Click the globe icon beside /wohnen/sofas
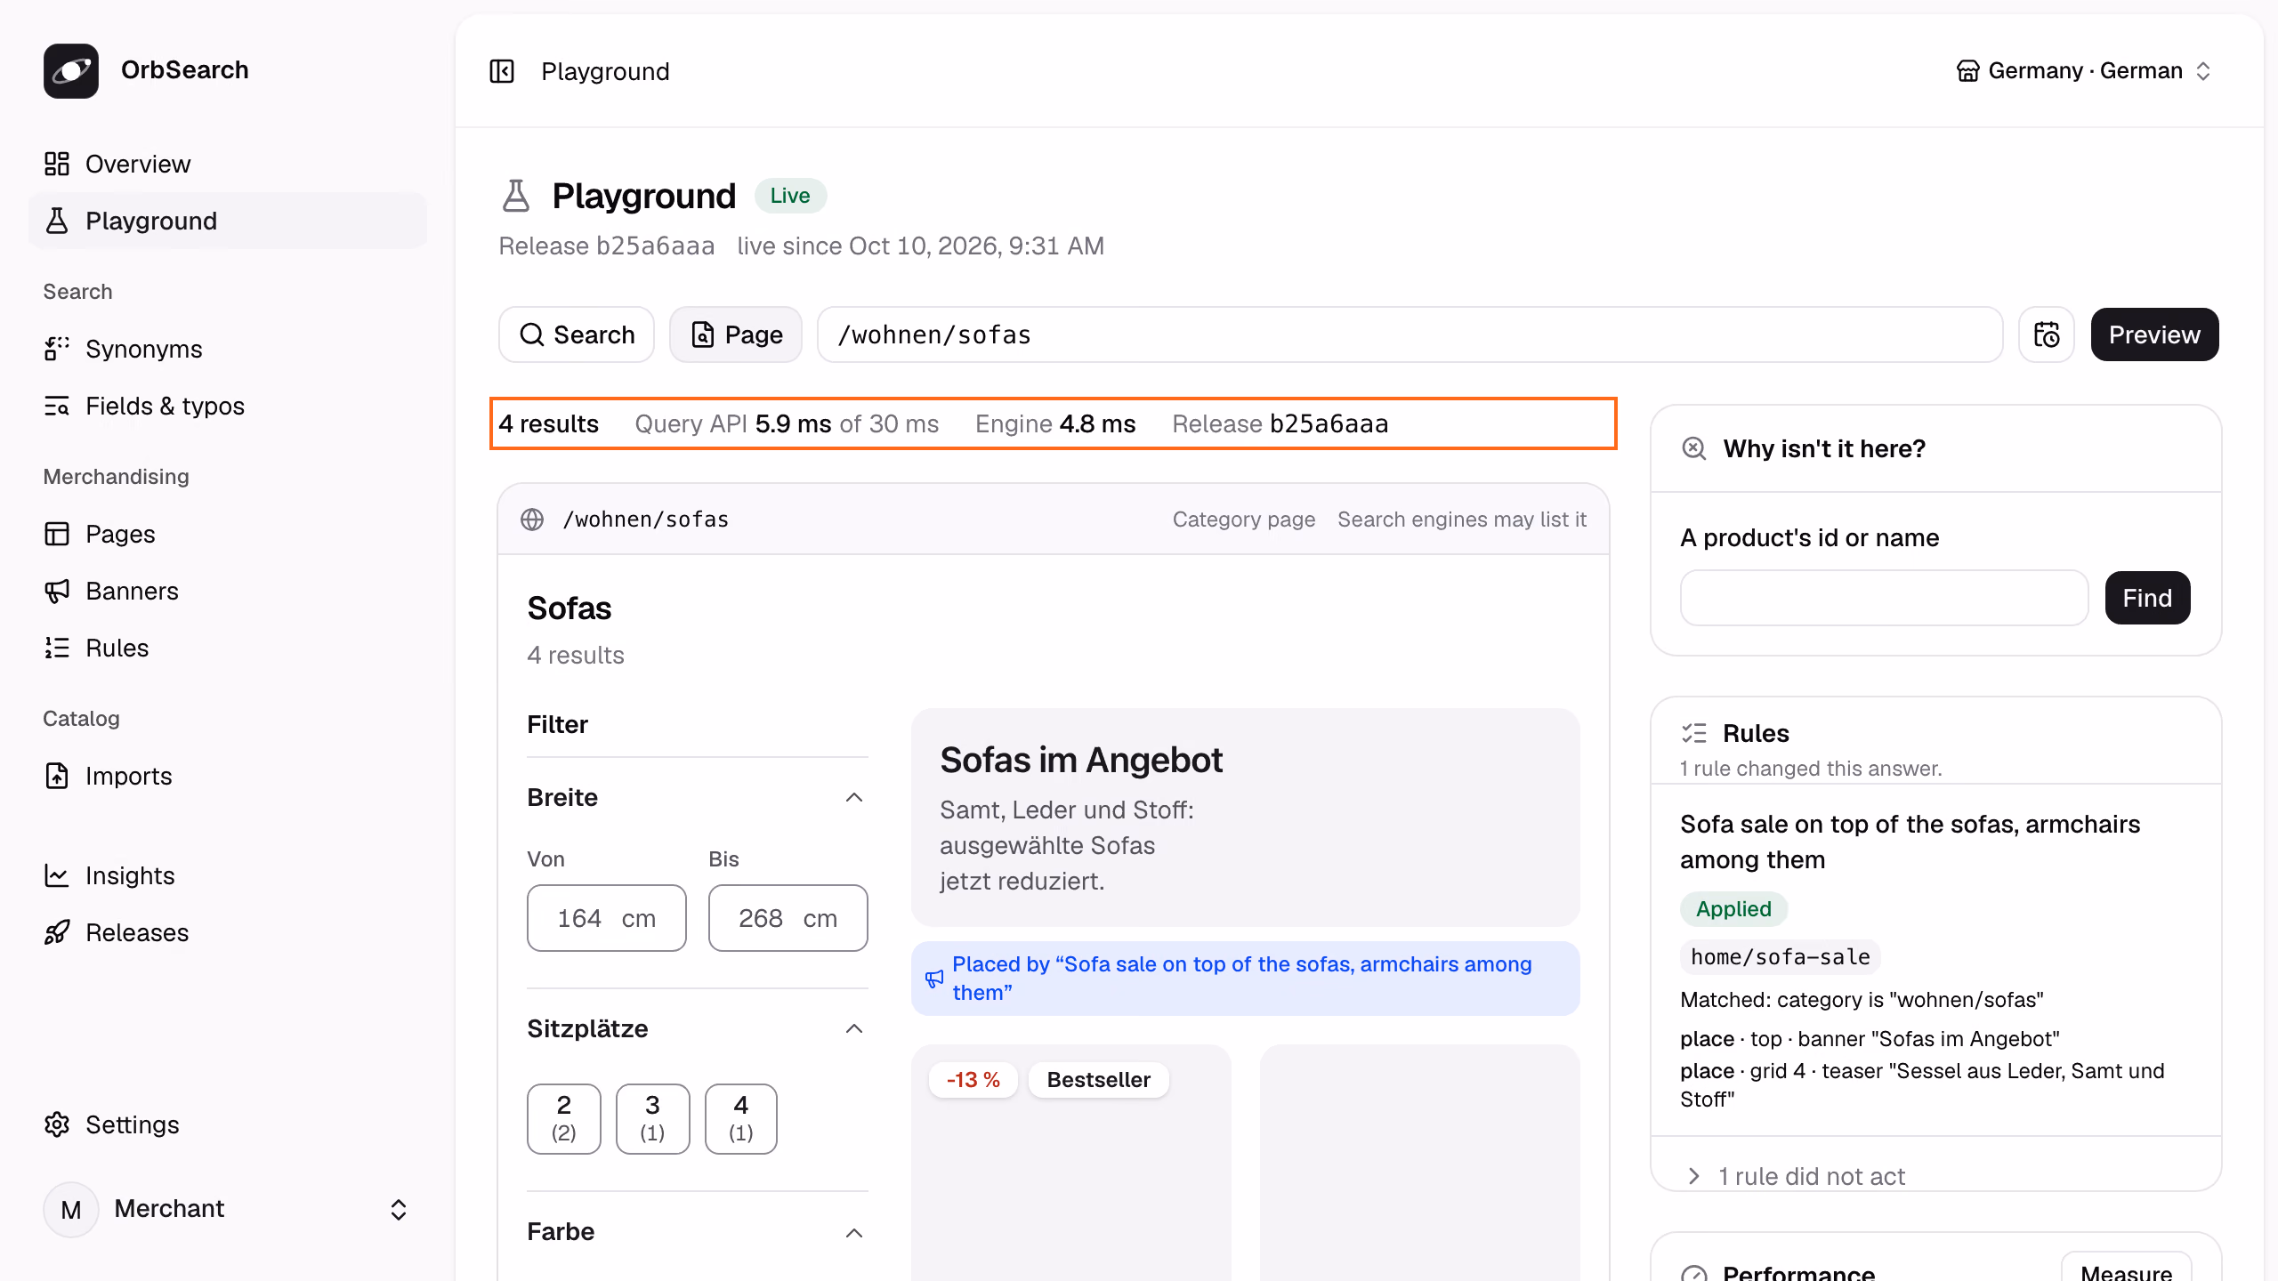The width and height of the screenshot is (2278, 1281). point(532,520)
